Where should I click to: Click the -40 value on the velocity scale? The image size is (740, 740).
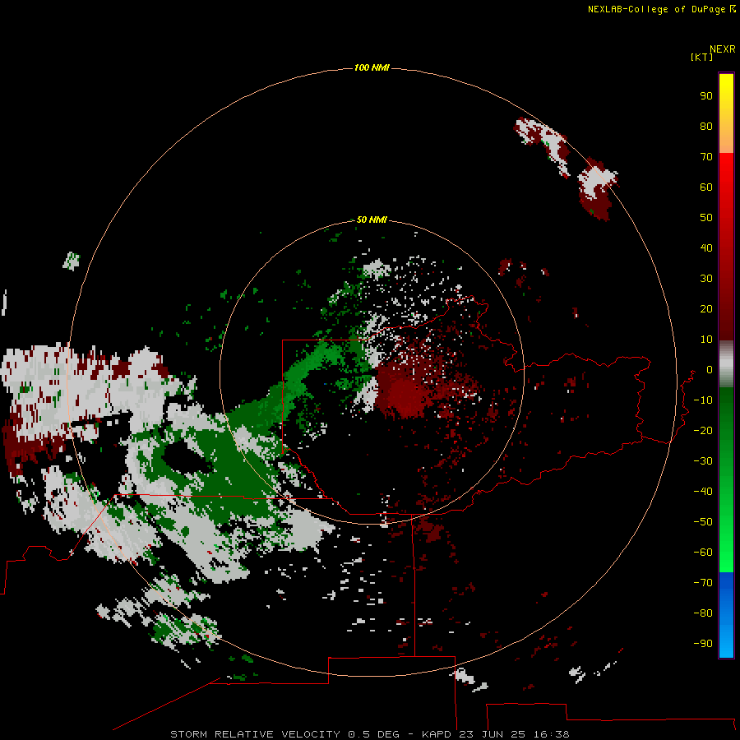[703, 492]
